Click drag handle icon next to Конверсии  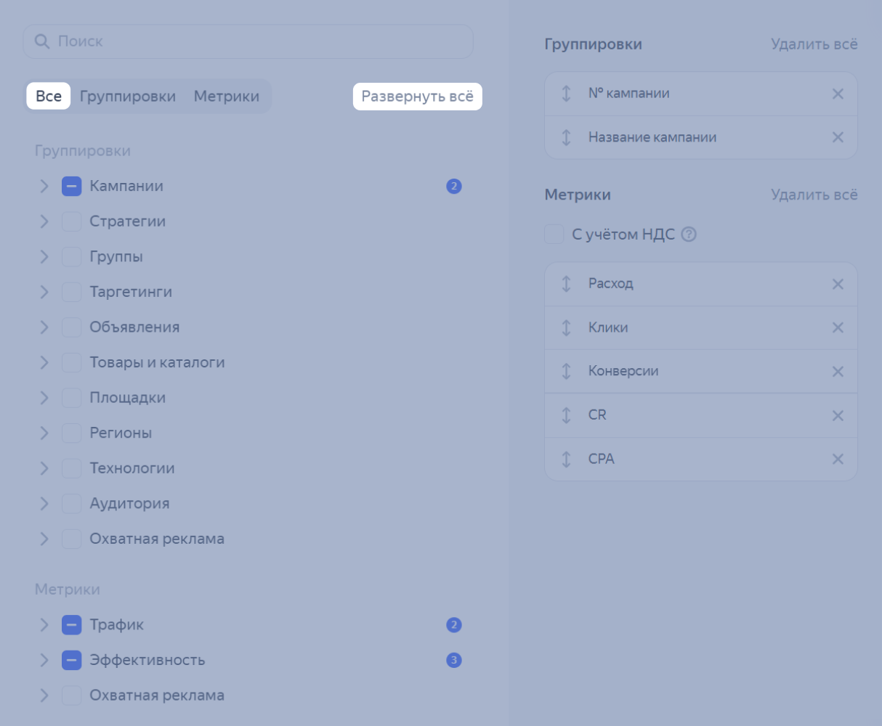pos(567,371)
